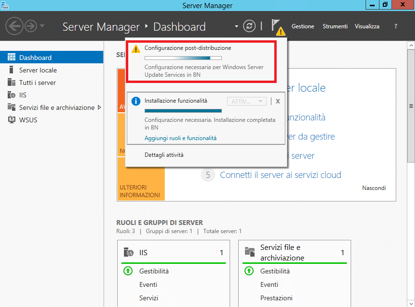Select the ULTERIORI INFORMAZIONI tile
Screen dimensions: 415x307
(x=141, y=179)
